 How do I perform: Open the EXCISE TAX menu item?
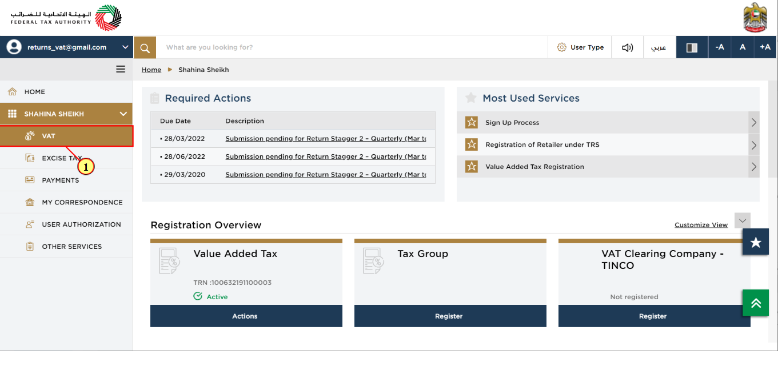coord(66,158)
